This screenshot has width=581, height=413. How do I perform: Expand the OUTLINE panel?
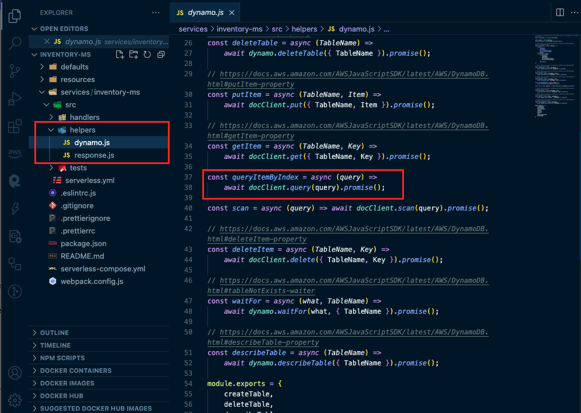pos(99,333)
